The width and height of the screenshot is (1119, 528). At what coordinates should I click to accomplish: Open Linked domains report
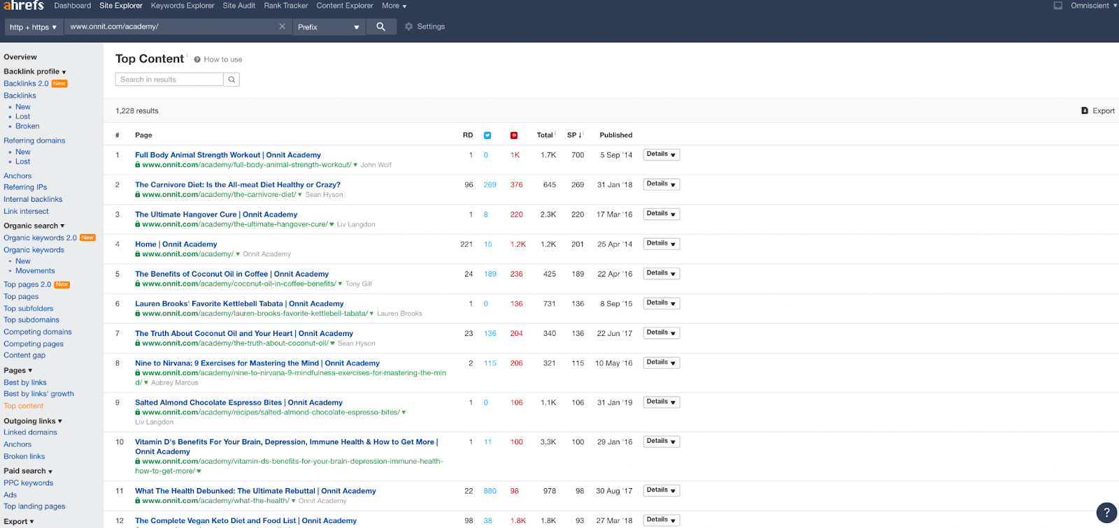(x=30, y=432)
